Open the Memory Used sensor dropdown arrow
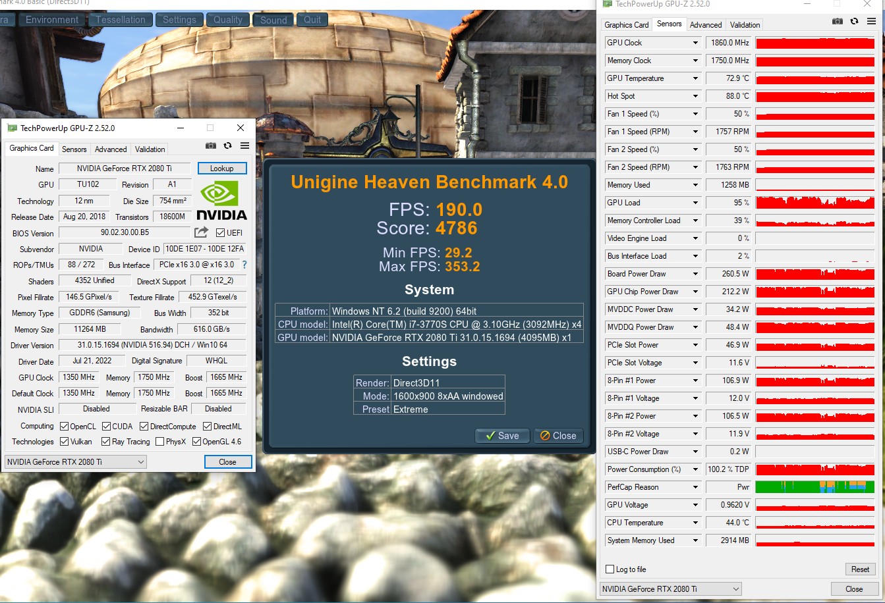The height and width of the screenshot is (603, 885). pyautogui.click(x=695, y=185)
